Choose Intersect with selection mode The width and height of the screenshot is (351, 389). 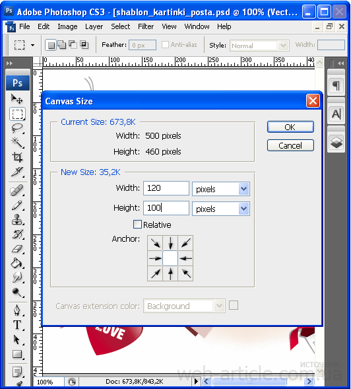[x=84, y=45]
